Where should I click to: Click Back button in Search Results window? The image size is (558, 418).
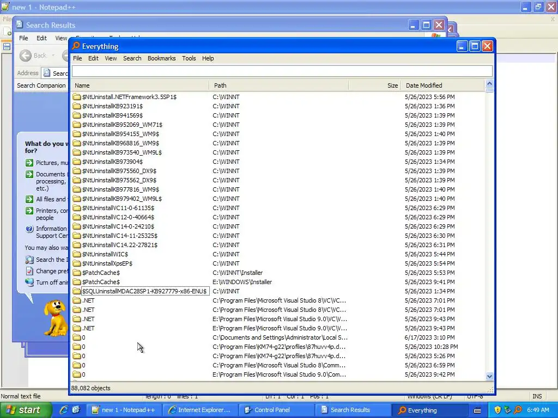pyautogui.click(x=38, y=56)
